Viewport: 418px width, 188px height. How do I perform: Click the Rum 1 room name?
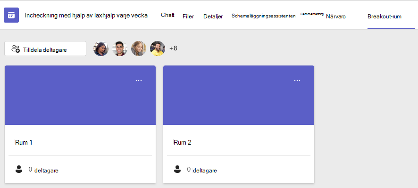click(24, 142)
